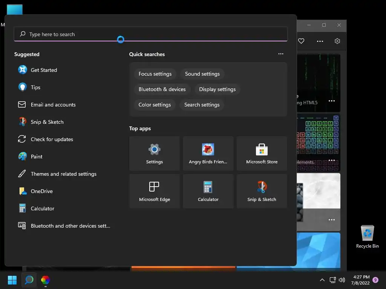Open the clock showing 4:27 PM
The width and height of the screenshot is (386, 289).
tap(360, 280)
